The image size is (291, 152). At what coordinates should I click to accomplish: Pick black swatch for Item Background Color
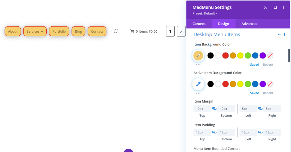pos(210,55)
